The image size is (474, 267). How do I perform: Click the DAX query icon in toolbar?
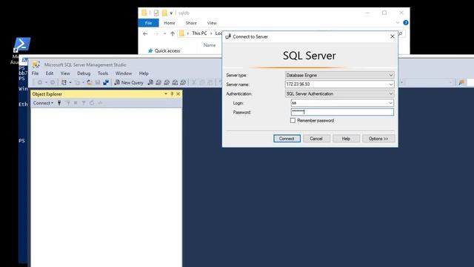coord(183,82)
